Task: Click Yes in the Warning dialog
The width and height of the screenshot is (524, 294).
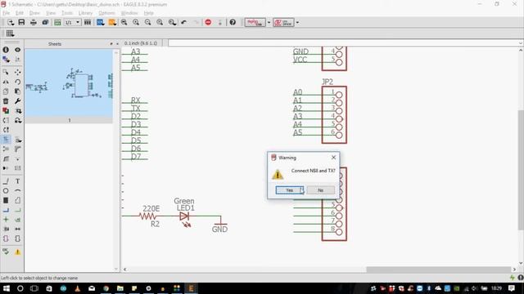Action: click(x=289, y=190)
